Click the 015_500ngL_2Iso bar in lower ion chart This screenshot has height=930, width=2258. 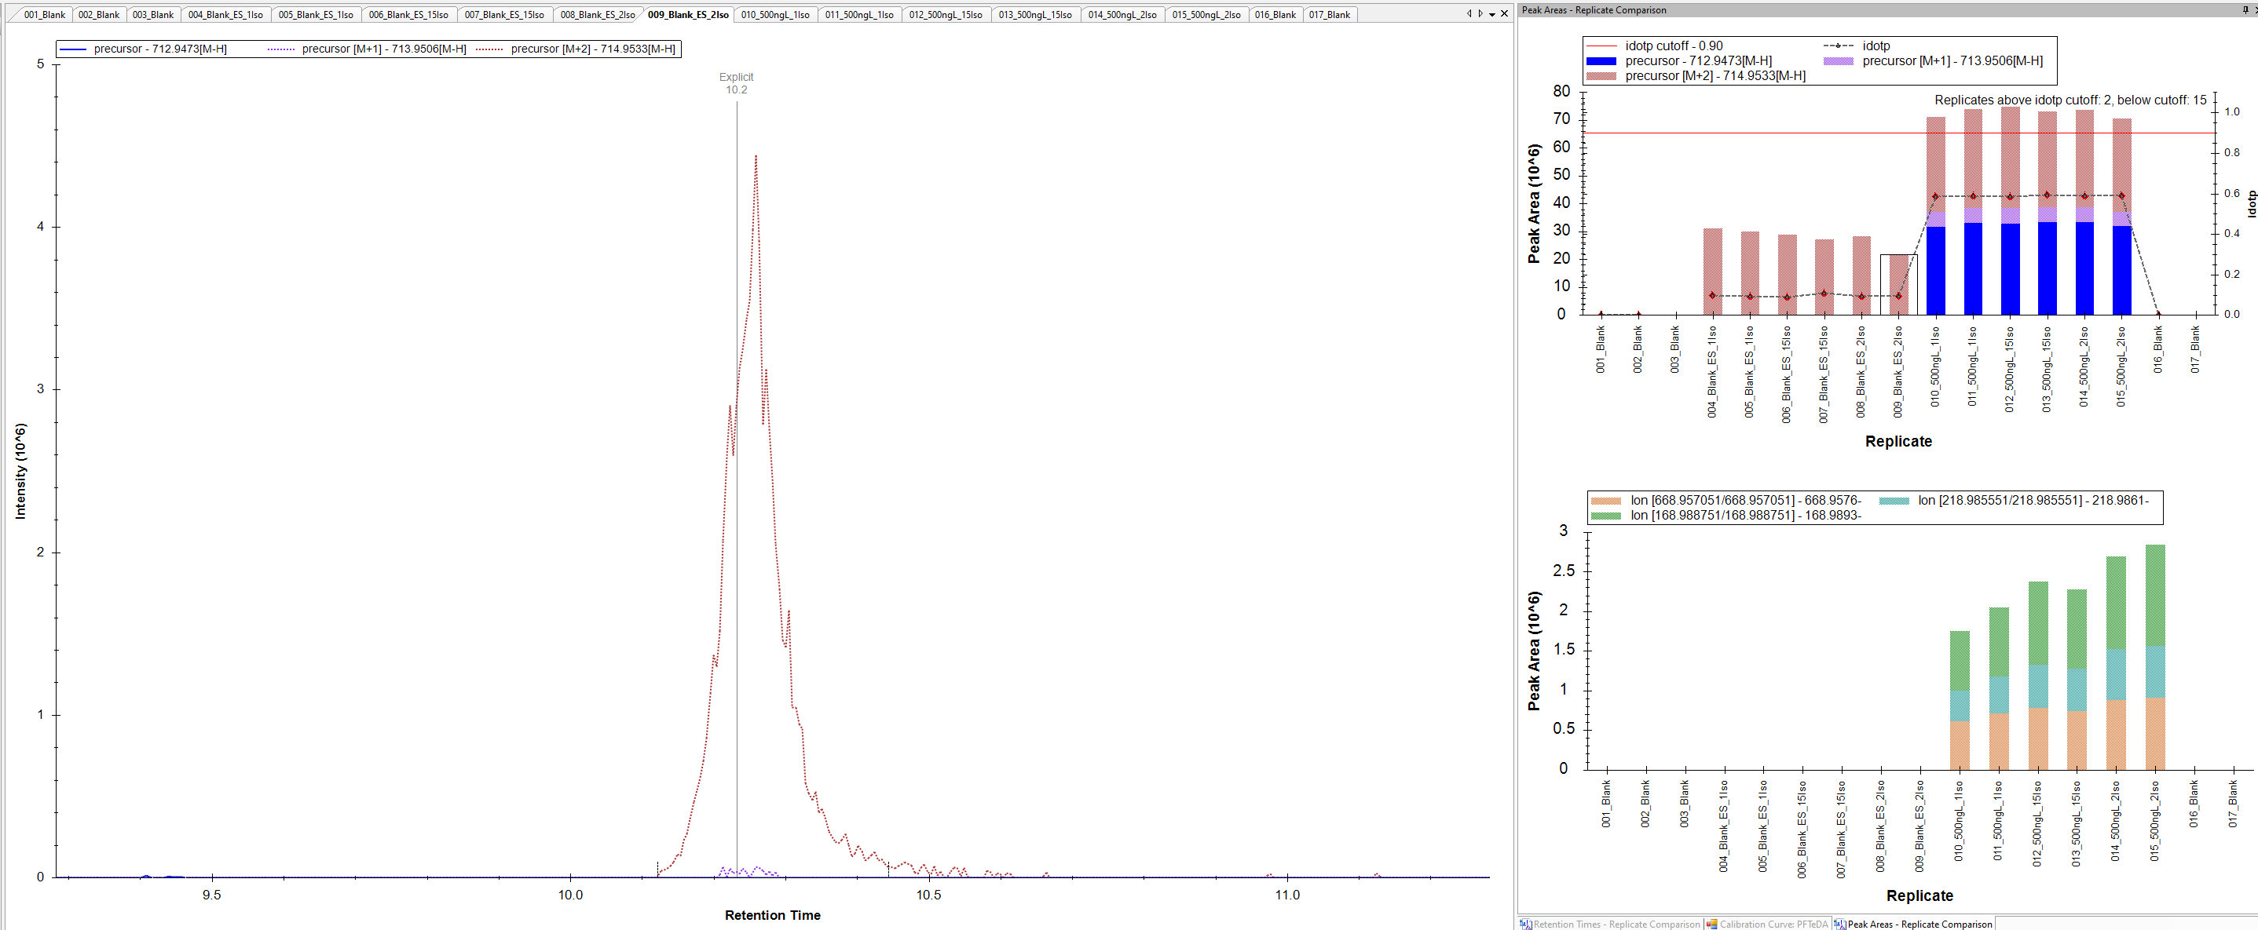tap(2154, 657)
